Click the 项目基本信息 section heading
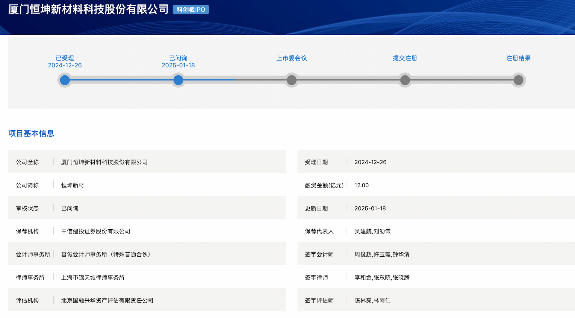The height and width of the screenshot is (318, 575). tap(31, 134)
